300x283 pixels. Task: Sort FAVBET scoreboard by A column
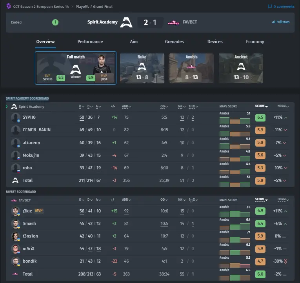pyautogui.click(x=98, y=200)
